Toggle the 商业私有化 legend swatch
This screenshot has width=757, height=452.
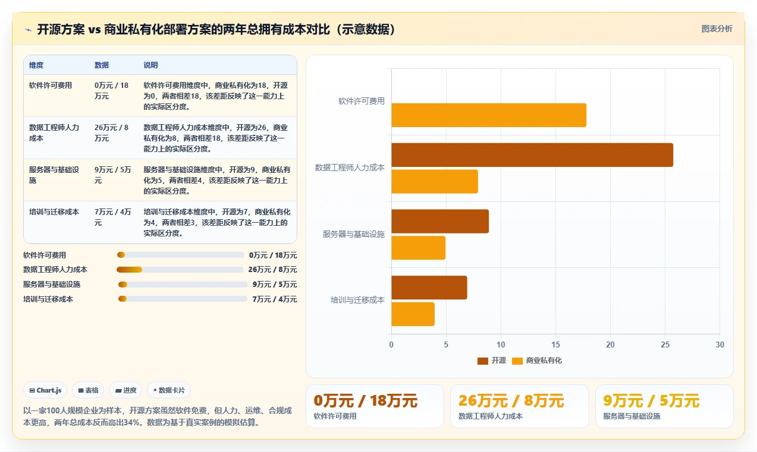point(517,361)
